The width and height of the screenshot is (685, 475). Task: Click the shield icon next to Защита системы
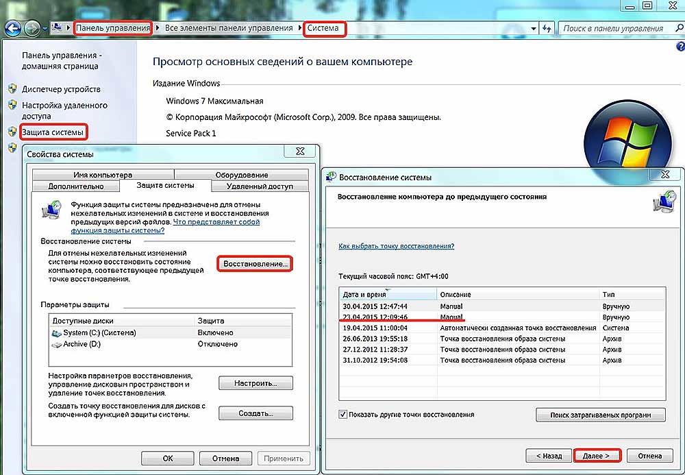pos(12,132)
